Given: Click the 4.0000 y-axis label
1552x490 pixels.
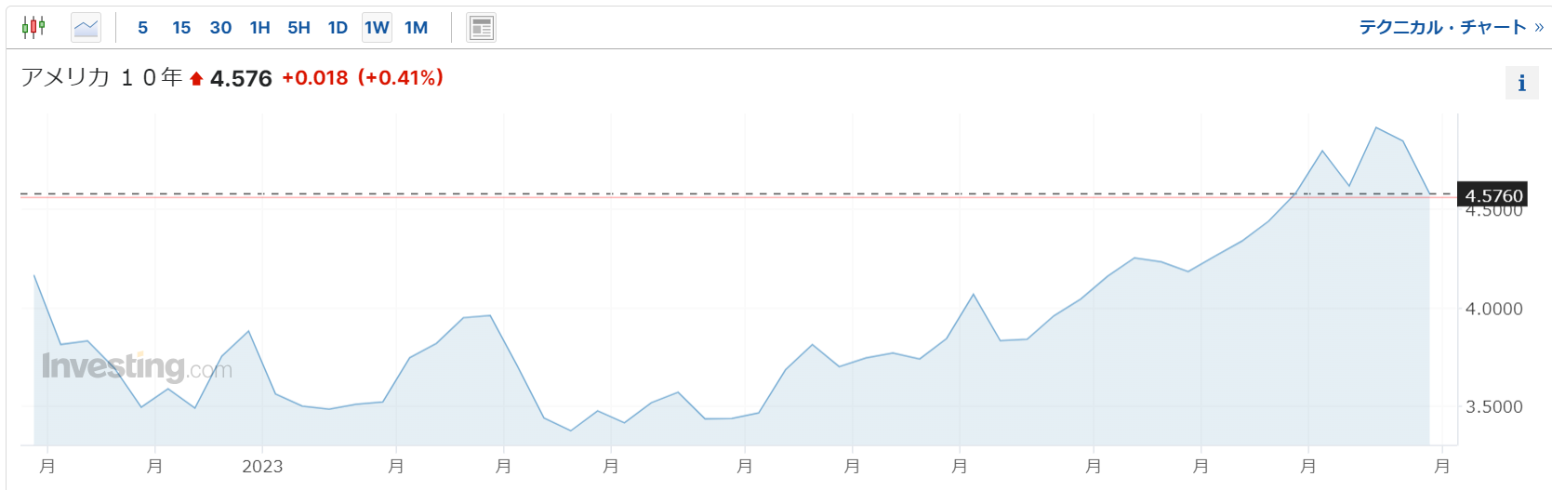Looking at the screenshot, I should coord(1493,309).
